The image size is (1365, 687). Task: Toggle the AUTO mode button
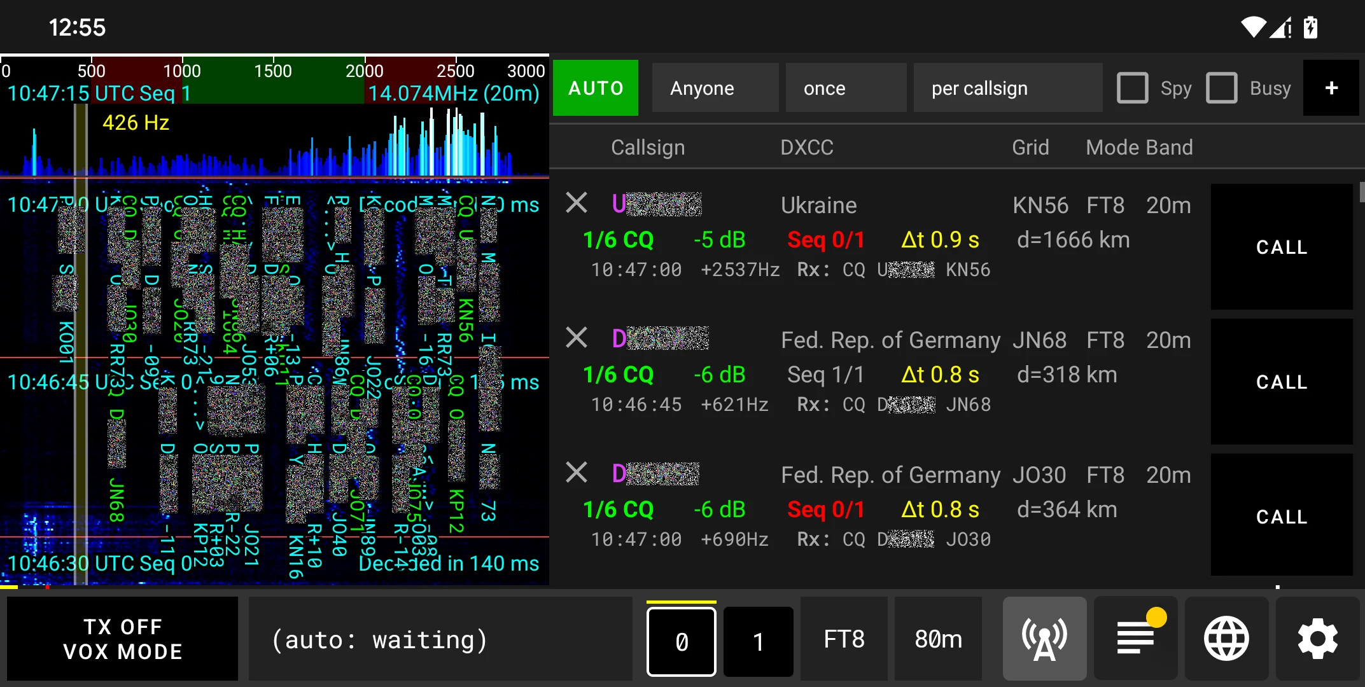coord(596,88)
